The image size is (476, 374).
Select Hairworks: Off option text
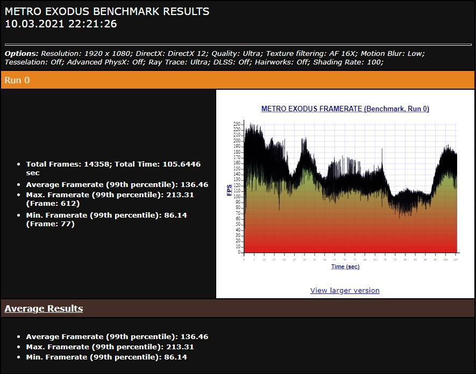(282, 62)
